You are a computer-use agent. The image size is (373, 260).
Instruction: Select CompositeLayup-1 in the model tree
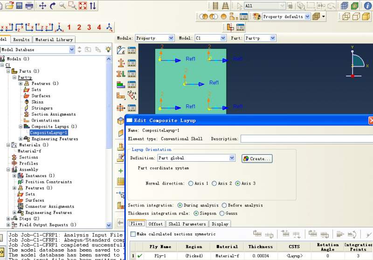pyautogui.click(x=49, y=133)
